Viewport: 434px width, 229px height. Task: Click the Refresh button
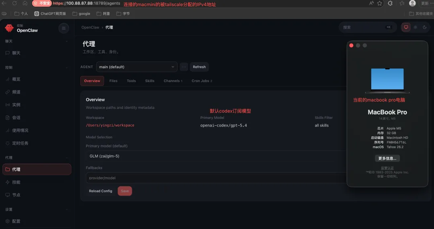pos(199,67)
